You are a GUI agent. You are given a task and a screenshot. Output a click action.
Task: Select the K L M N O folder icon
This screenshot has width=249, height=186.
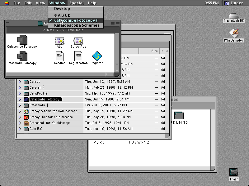coord(179,115)
